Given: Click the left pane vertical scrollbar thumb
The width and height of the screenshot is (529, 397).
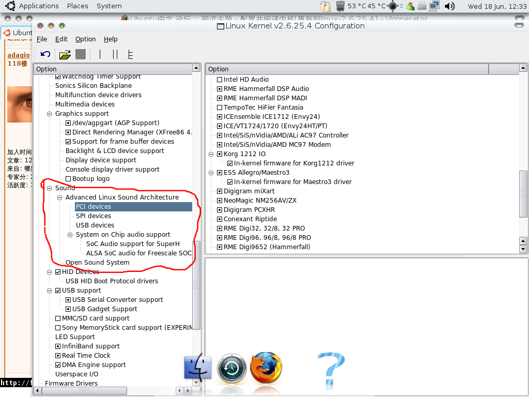Looking at the screenshot, I should tap(196, 285).
